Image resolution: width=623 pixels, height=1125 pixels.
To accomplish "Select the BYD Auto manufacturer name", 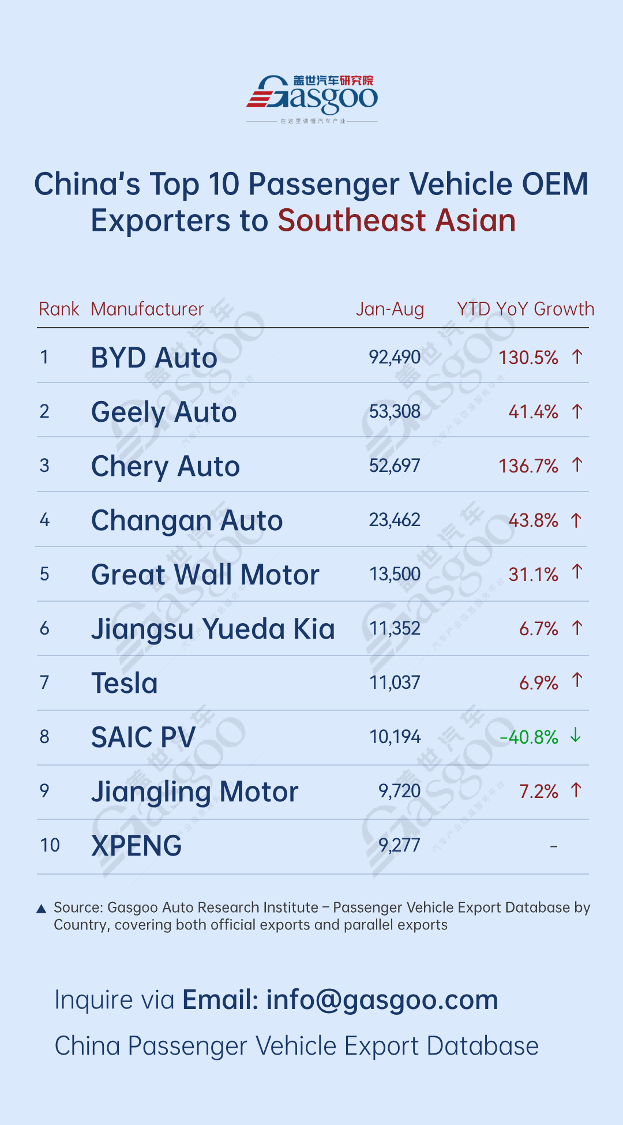I will [x=154, y=358].
